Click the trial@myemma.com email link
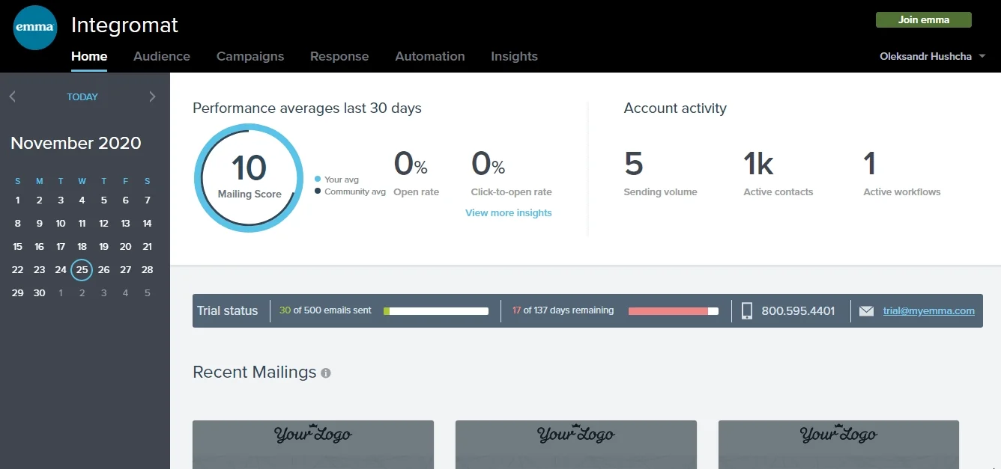Image resolution: width=1001 pixels, height=469 pixels. (929, 311)
